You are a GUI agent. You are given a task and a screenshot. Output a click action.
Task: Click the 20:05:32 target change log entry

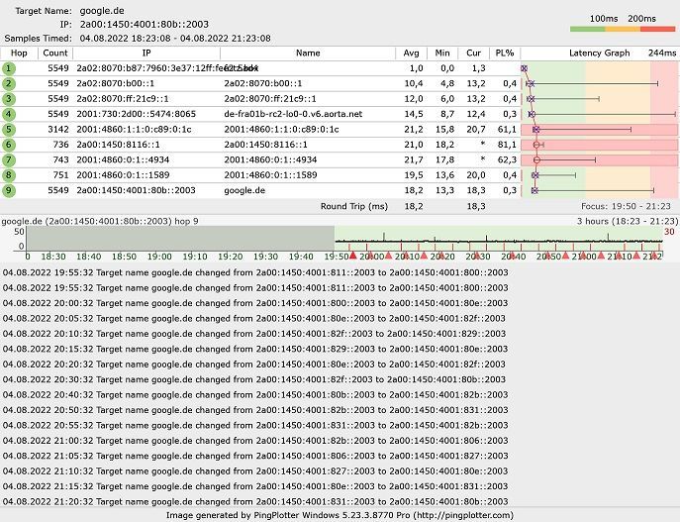[254, 319]
